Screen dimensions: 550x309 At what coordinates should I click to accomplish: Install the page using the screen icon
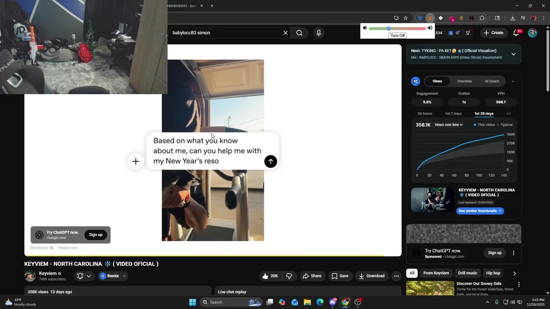pos(396,18)
